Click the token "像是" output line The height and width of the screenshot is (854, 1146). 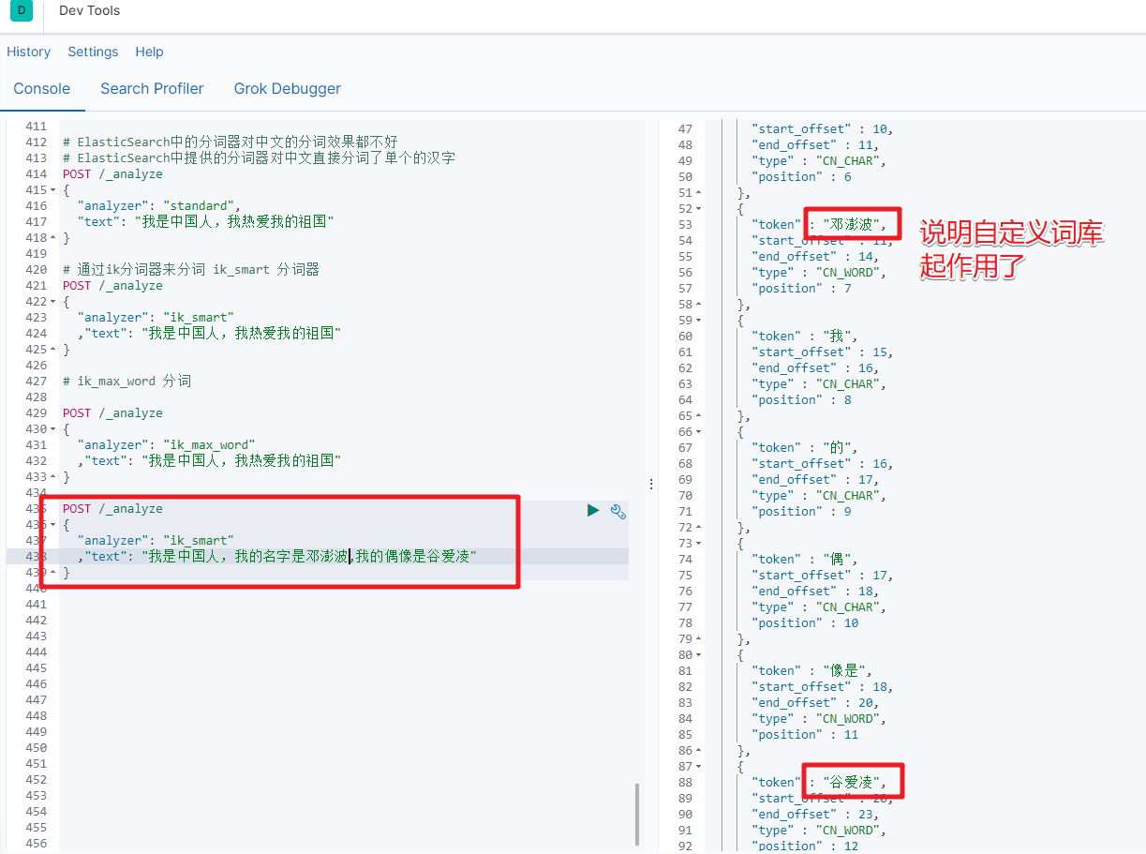point(814,671)
